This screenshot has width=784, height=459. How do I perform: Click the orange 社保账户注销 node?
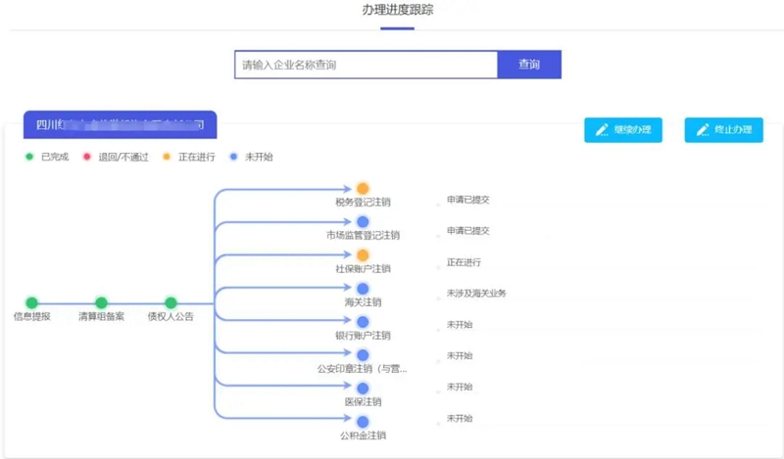tap(363, 255)
